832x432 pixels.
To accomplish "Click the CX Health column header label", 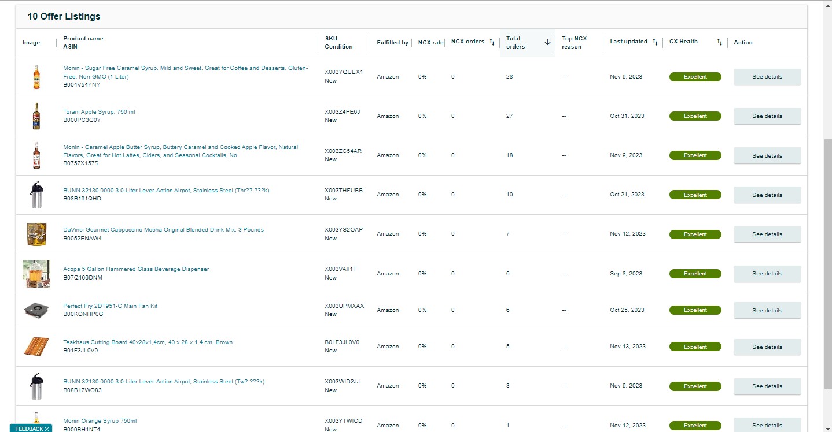I will (683, 42).
